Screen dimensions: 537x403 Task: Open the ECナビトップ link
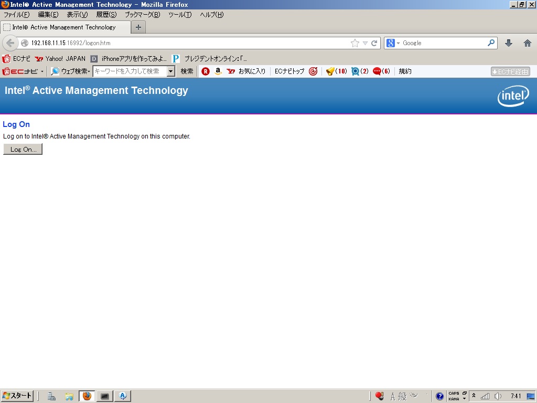[x=289, y=71]
